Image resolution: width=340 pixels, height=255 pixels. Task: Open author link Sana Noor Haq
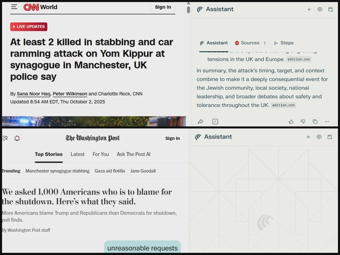point(33,93)
